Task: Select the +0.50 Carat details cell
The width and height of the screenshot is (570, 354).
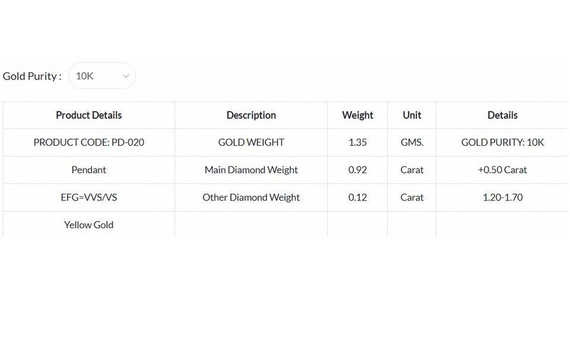Action: click(x=502, y=170)
